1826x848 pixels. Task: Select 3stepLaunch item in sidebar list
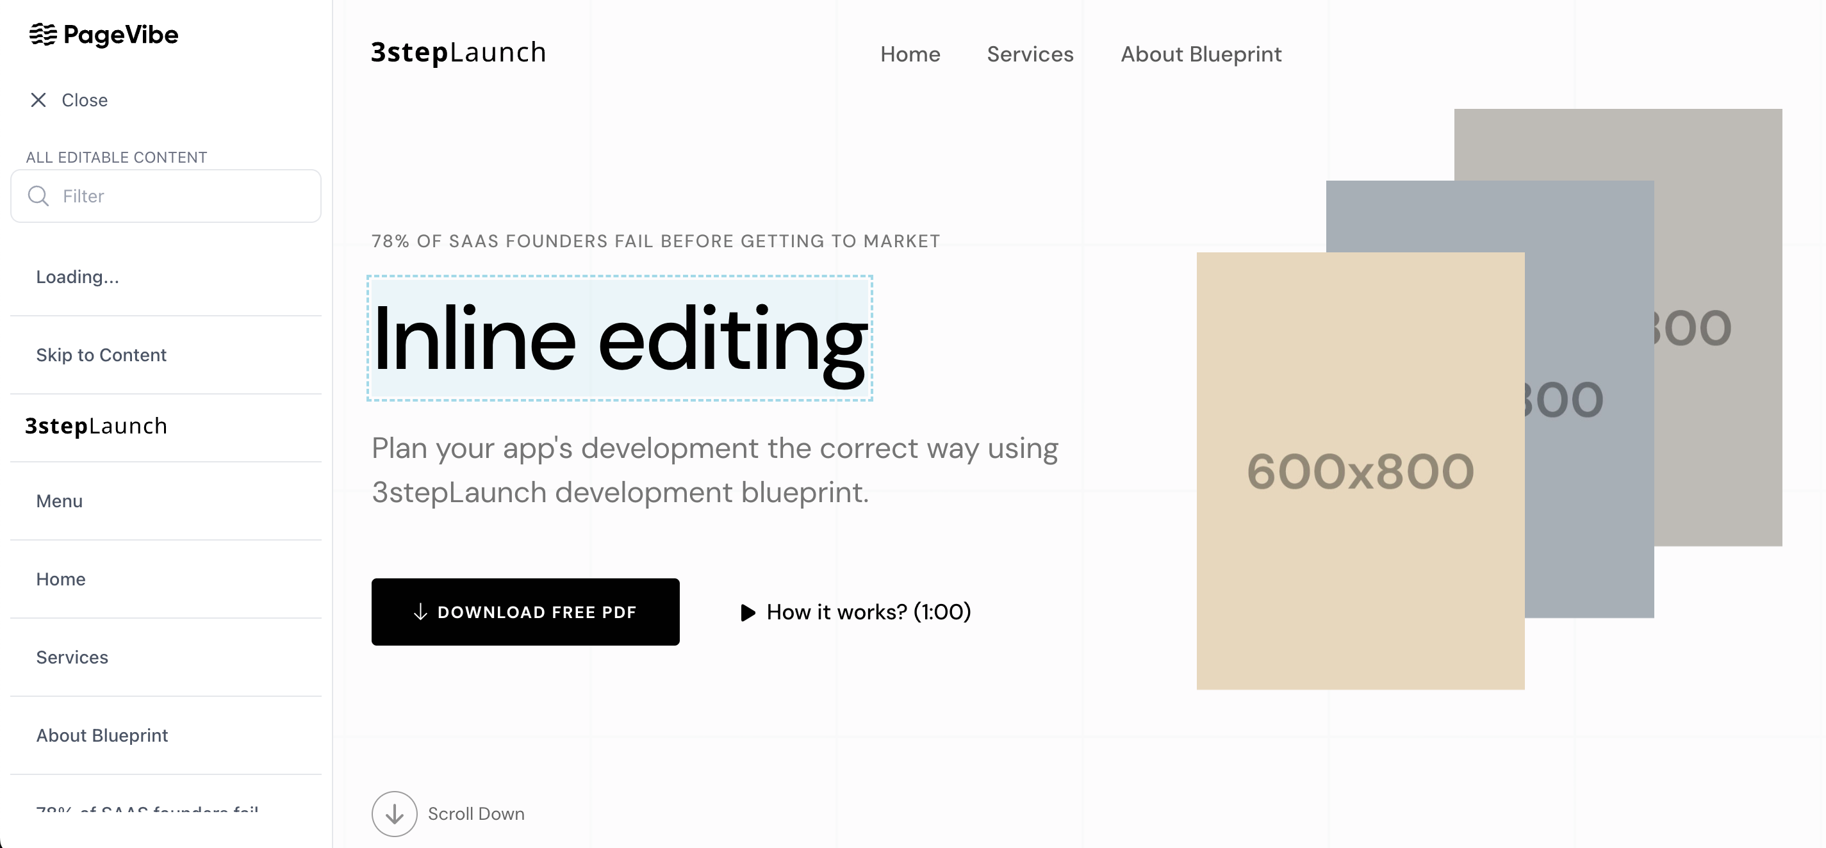point(96,426)
